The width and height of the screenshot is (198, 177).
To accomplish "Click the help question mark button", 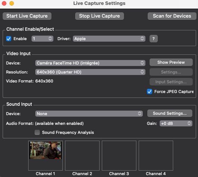I will [x=153, y=39].
